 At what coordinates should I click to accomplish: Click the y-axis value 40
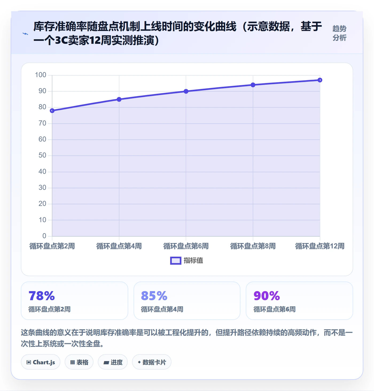pyautogui.click(x=42, y=172)
